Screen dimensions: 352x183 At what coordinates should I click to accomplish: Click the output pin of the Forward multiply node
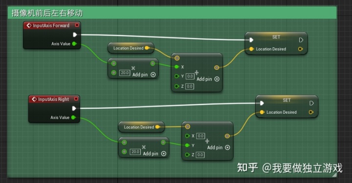click(153, 63)
